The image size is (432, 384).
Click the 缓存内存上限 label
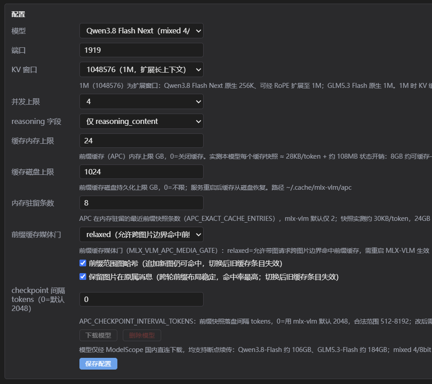pyautogui.click(x=33, y=141)
